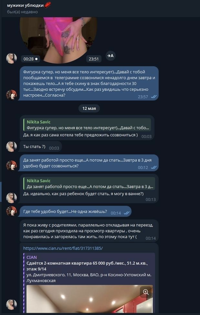Viewport: 200px width, 315px height.
Task: Jump to quoted message "Да занят работой"
Action: click(89, 184)
